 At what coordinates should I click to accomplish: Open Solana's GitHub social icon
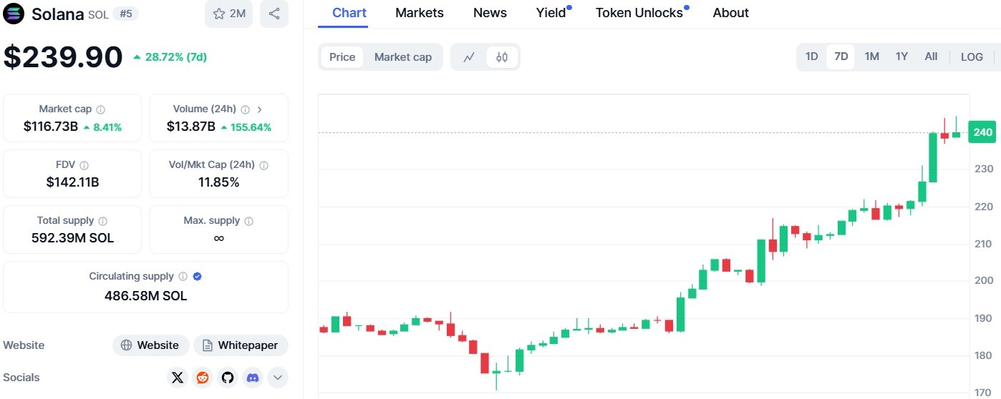pos(228,378)
